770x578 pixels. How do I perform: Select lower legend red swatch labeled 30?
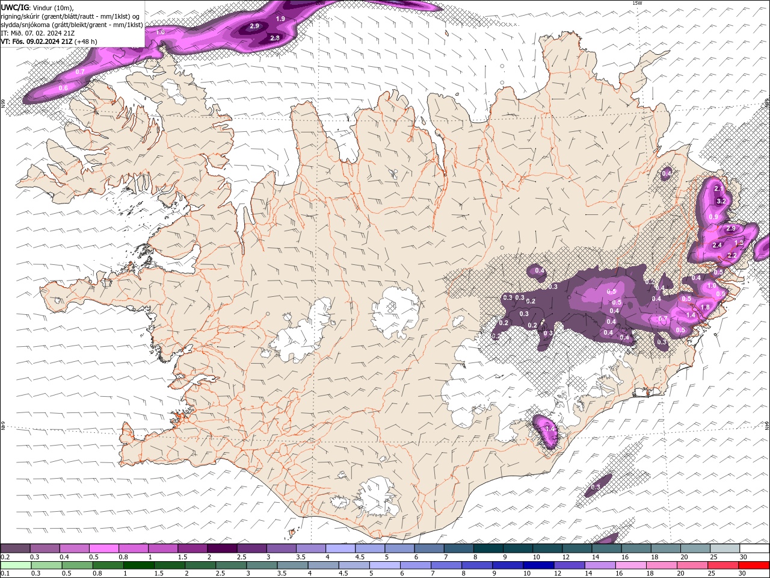pyautogui.click(x=754, y=565)
